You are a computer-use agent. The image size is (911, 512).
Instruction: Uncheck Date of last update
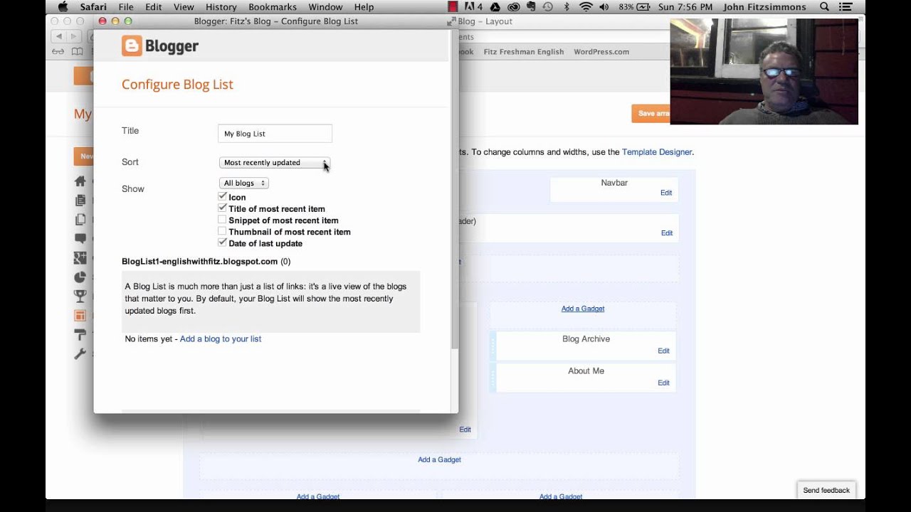point(223,242)
